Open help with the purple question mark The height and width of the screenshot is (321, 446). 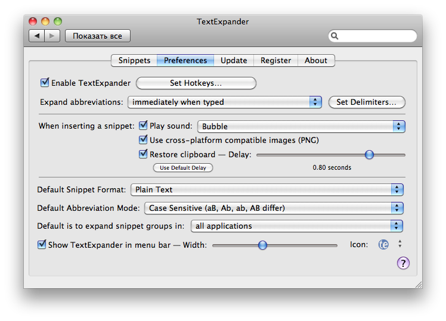[403, 263]
